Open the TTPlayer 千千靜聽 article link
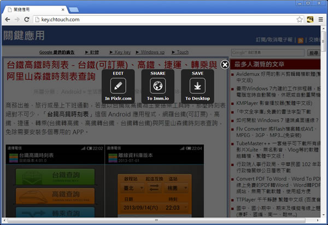This screenshot has height=225, width=328. pos(278,200)
